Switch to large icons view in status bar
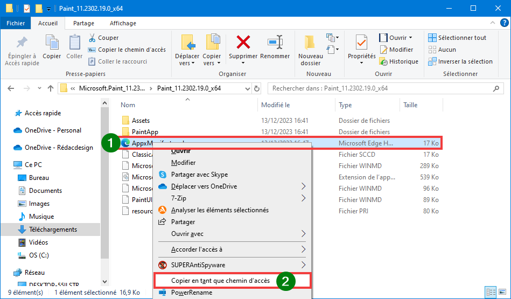Viewport: 511px width, 299px height. click(502, 292)
